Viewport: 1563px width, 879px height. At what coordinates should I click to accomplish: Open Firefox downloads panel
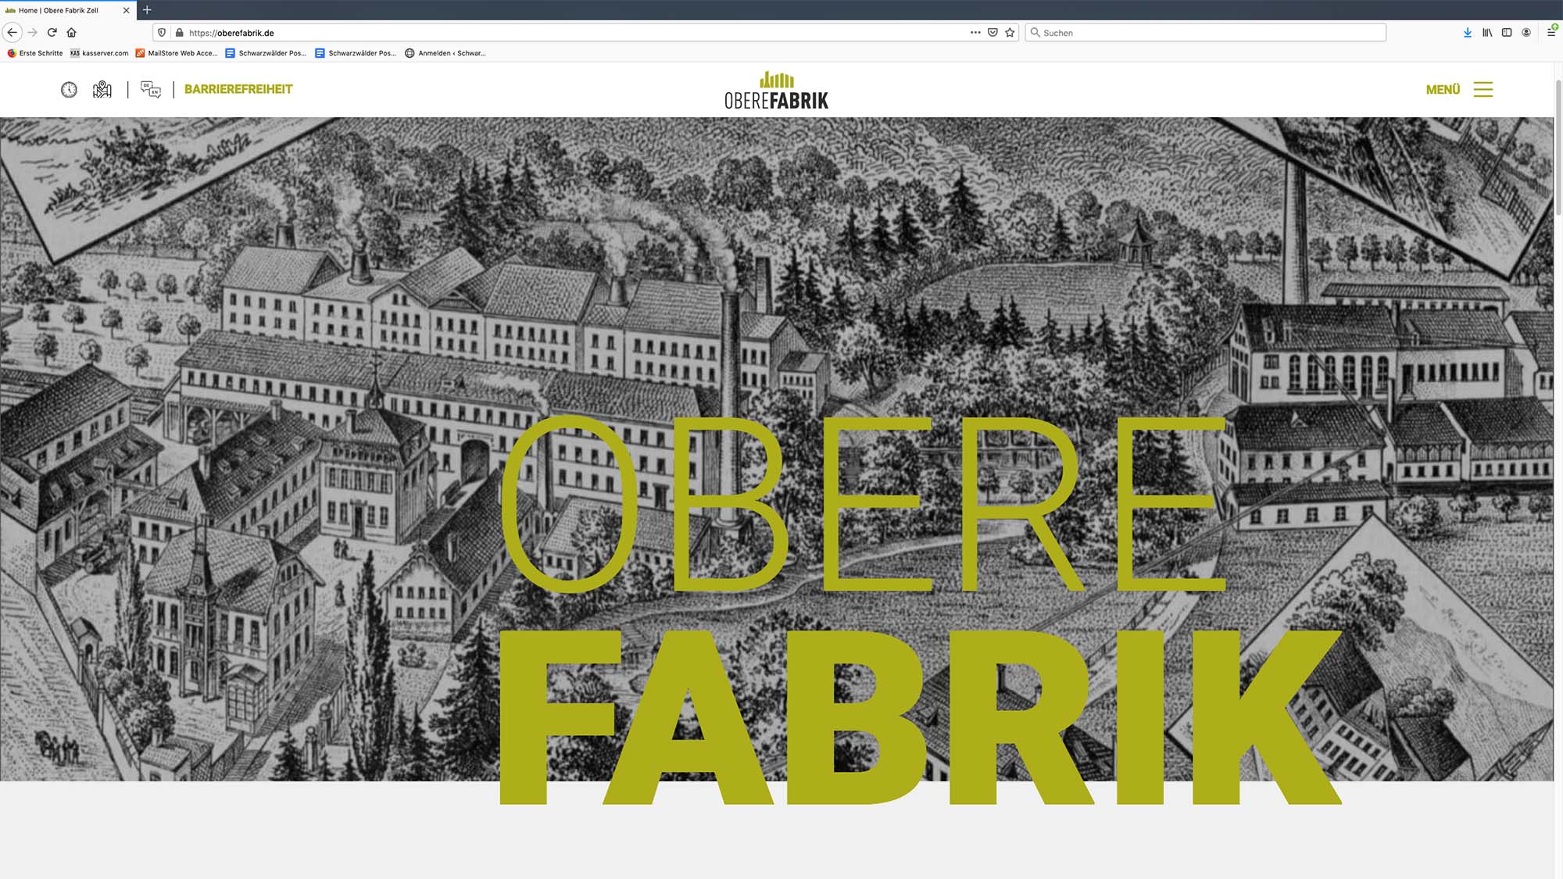(x=1467, y=33)
